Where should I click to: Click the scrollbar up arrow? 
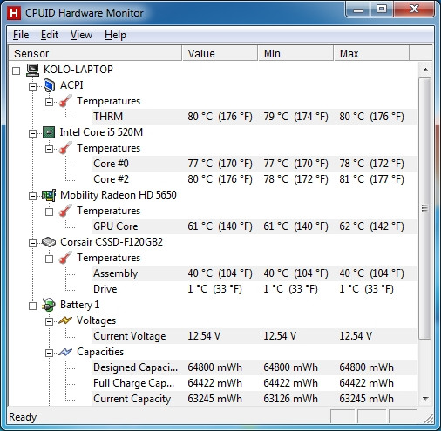425,70
